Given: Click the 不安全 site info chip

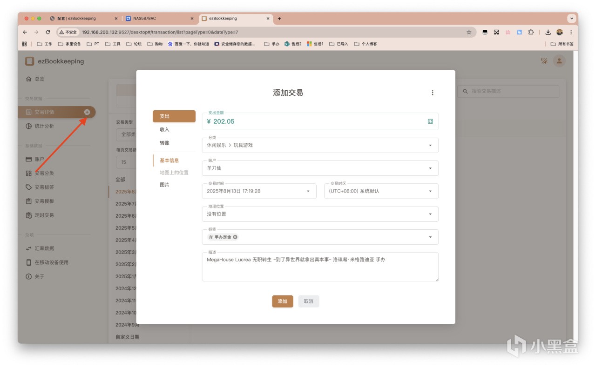Looking at the screenshot, I should coord(68,32).
